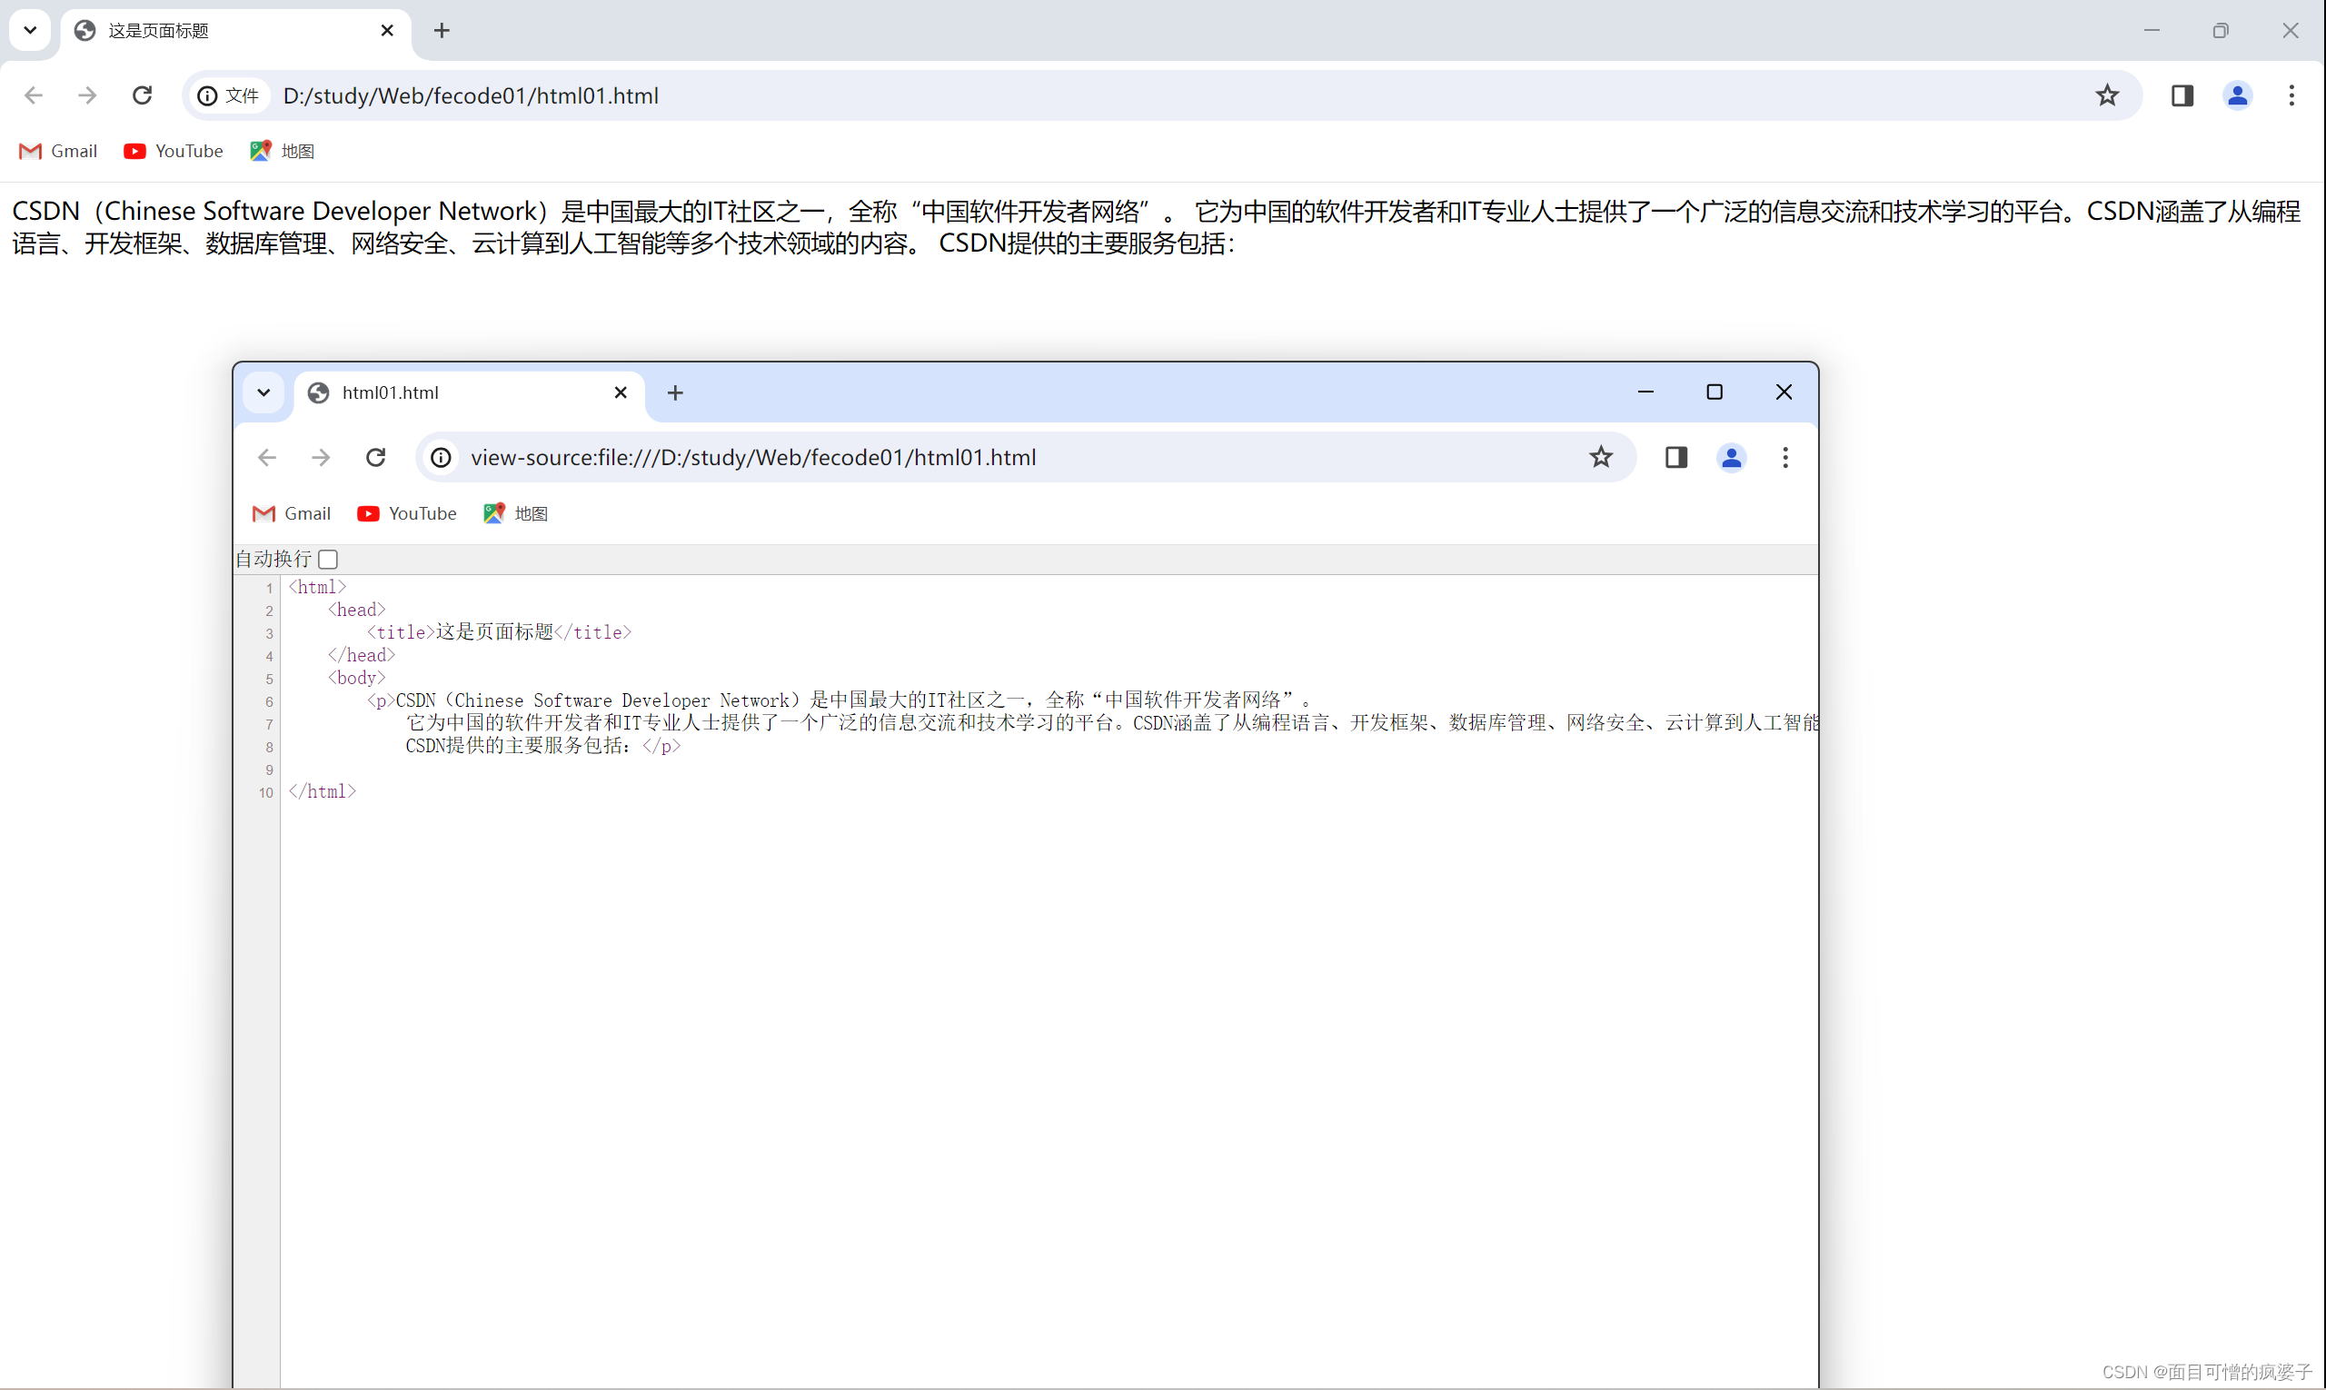Bookmark the page with the main window star
Viewport: 2326px width, 1390px height.
point(2107,95)
